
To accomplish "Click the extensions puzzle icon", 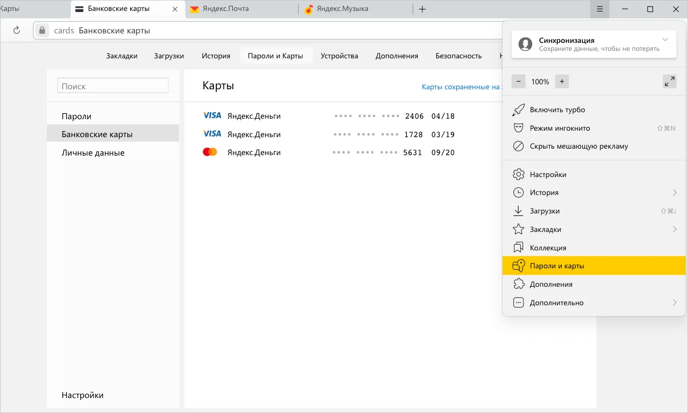I will 518,284.
